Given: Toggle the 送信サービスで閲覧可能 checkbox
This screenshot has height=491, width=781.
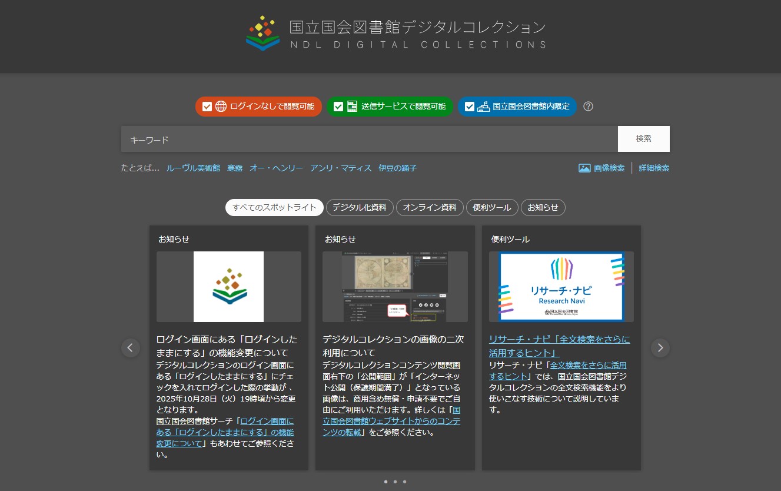Looking at the screenshot, I should click(x=338, y=107).
